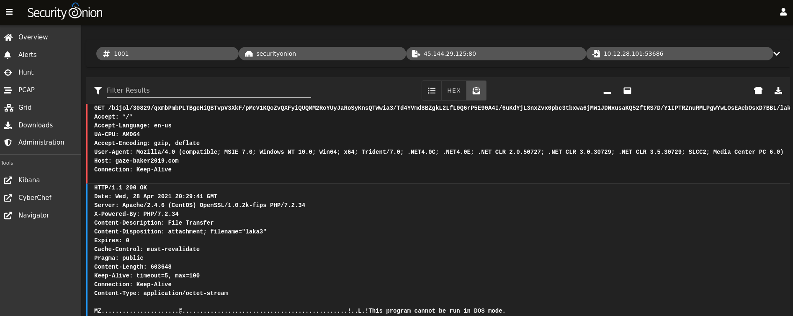Click the User-Agent header line

438,152
